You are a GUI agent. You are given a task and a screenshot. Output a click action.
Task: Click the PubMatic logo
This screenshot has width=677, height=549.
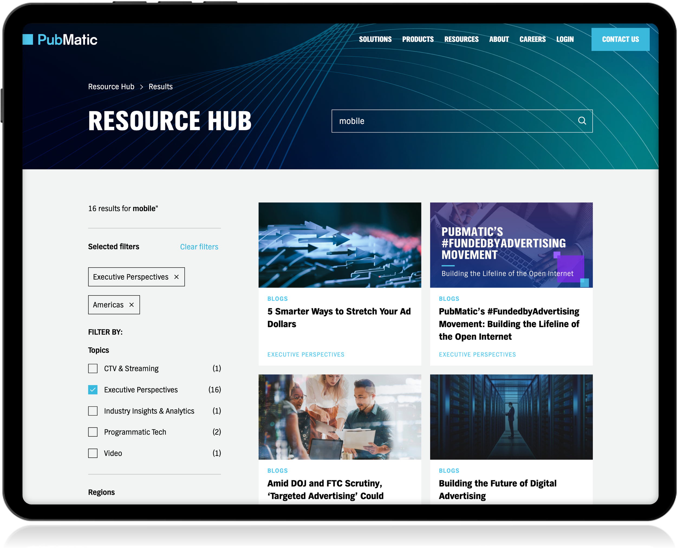(x=60, y=39)
